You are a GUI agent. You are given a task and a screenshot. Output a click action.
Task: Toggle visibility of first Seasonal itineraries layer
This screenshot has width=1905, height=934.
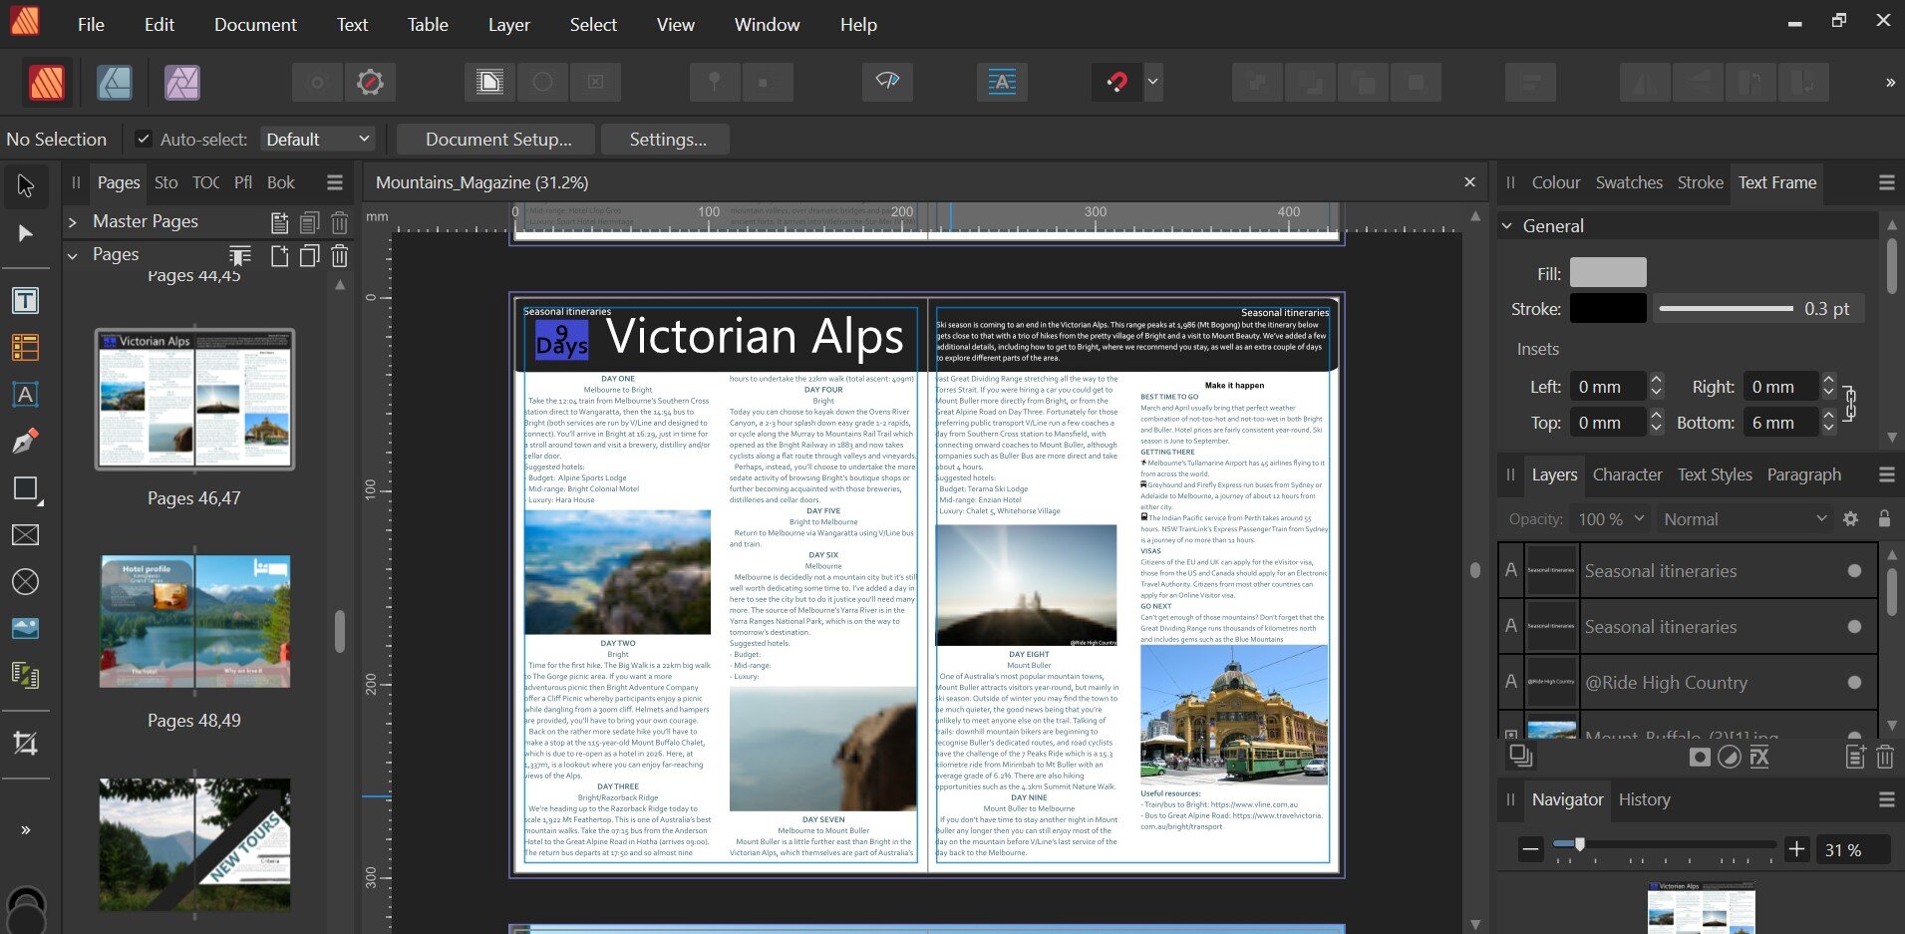click(1854, 571)
